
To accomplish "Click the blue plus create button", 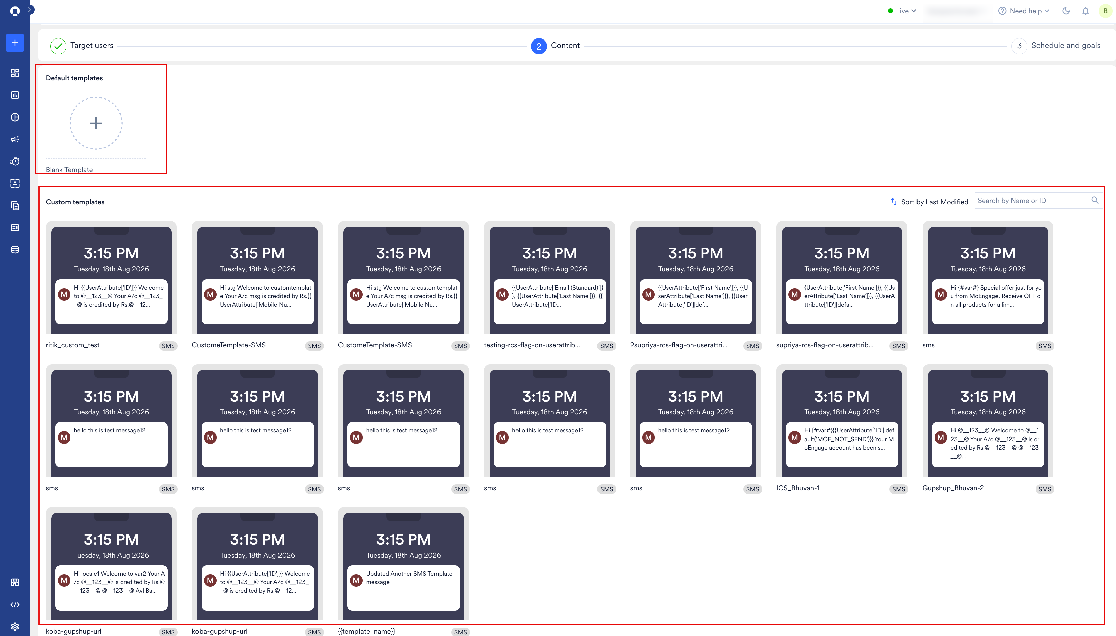I will 15,43.
